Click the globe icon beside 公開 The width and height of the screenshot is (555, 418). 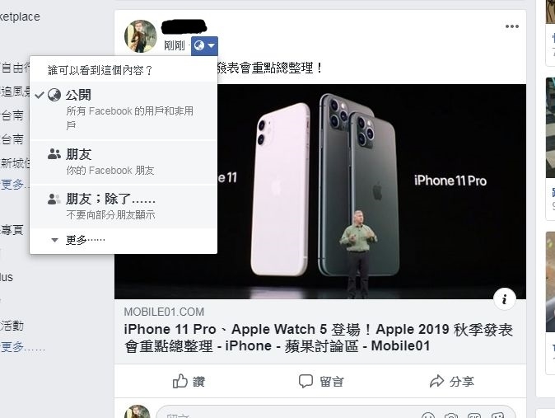tap(54, 95)
